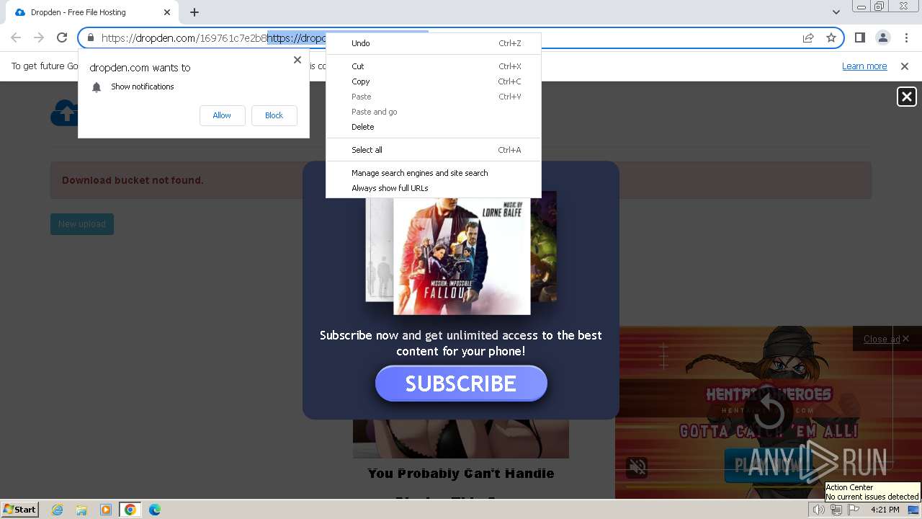
Task: Switch to Chrome in the taskbar
Action: pos(130,510)
